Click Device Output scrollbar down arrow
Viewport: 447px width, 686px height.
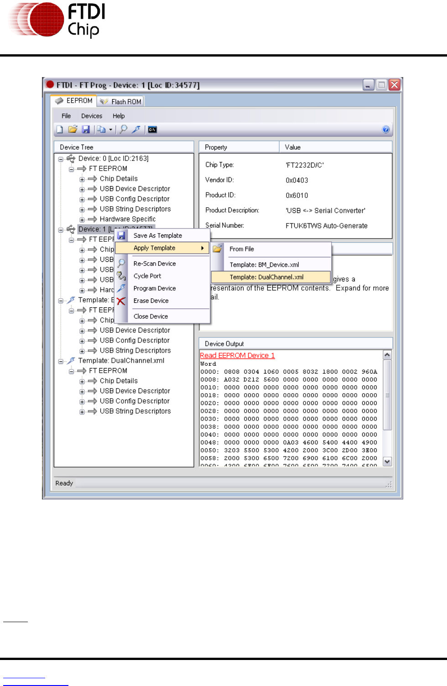point(387,461)
